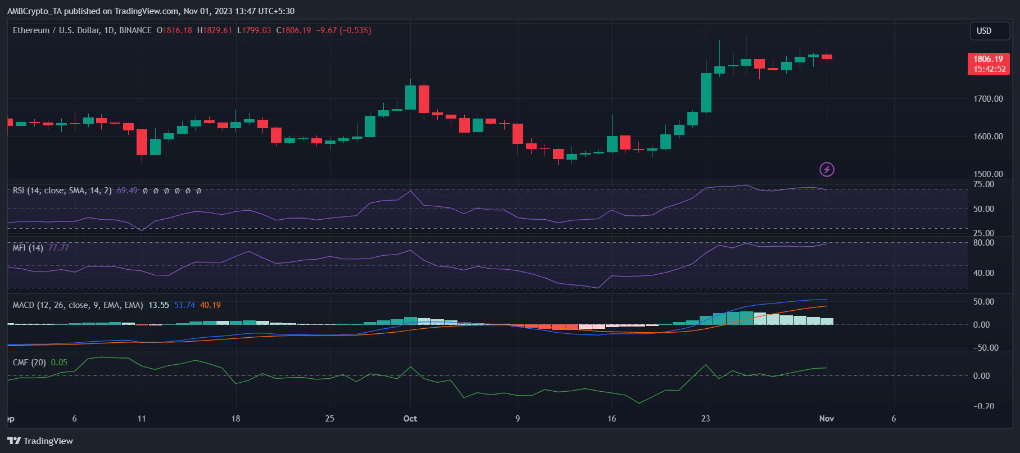Click the orange signal value 40.19
This screenshot has width=1020, height=453.
tap(210, 305)
